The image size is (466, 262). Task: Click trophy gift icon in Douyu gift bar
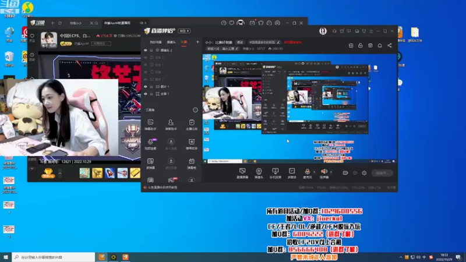tap(48, 173)
